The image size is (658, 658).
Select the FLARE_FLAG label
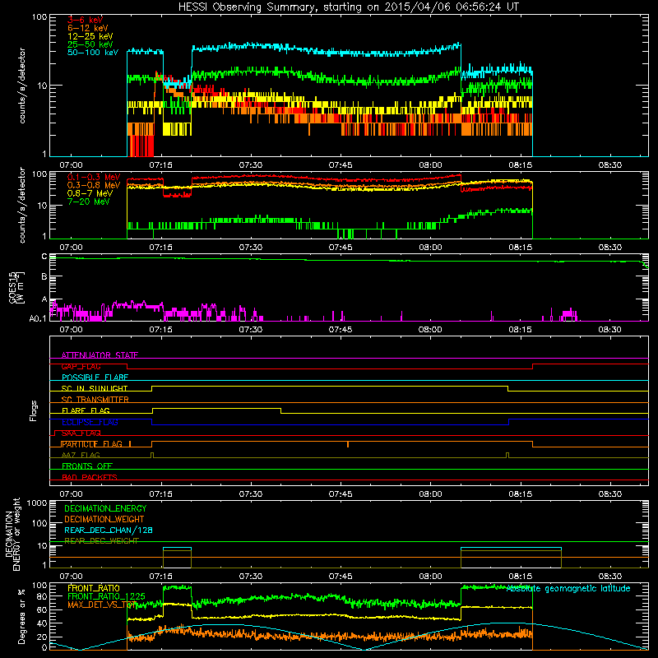86,410
